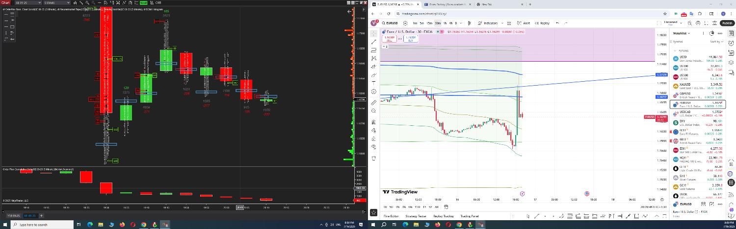736x229 pixels.
Task: Switch to Forex Factory browser tab
Action: [448, 4]
